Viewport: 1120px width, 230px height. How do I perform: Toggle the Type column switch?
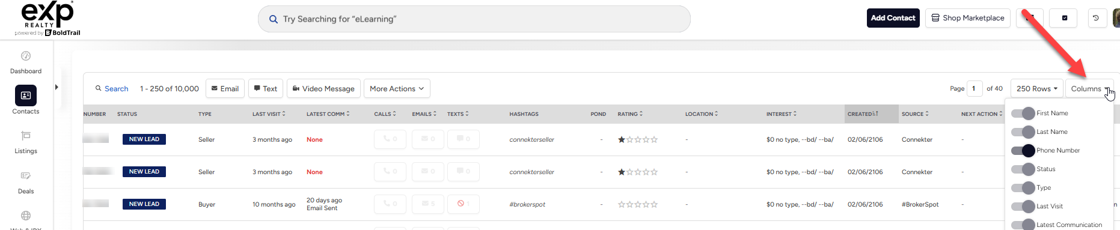(1023, 188)
